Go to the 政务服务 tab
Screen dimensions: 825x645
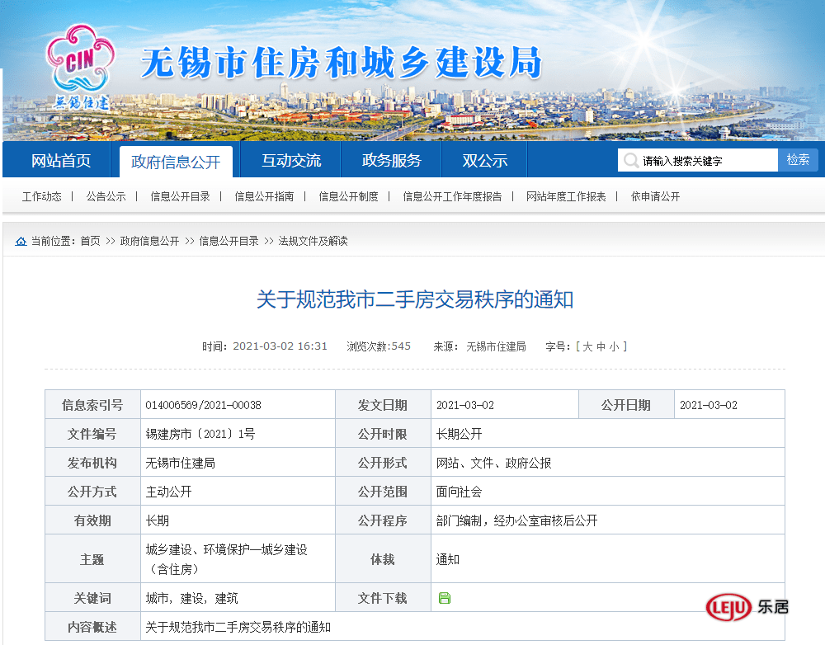coord(391,161)
